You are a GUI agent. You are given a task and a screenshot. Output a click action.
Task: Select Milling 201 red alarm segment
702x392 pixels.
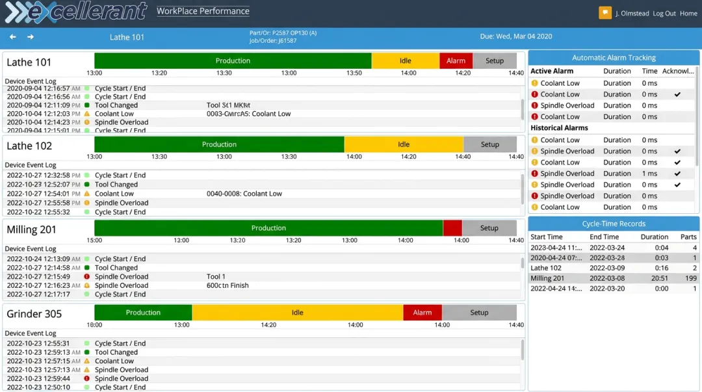point(452,228)
